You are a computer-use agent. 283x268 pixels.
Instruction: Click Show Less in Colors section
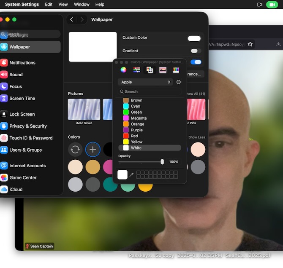click(197, 137)
